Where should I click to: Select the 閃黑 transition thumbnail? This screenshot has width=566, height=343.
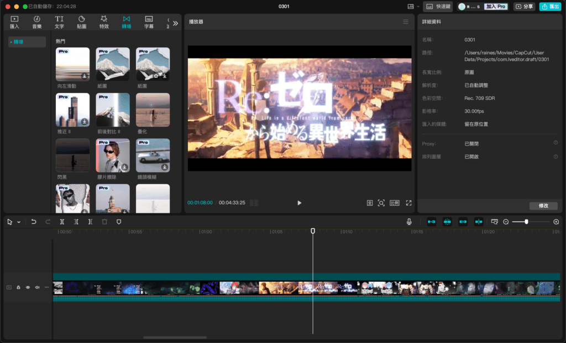tap(72, 156)
